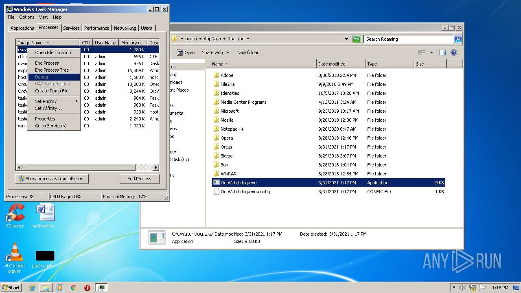Choose Create Dump File
The image size is (521, 293).
point(54,91)
